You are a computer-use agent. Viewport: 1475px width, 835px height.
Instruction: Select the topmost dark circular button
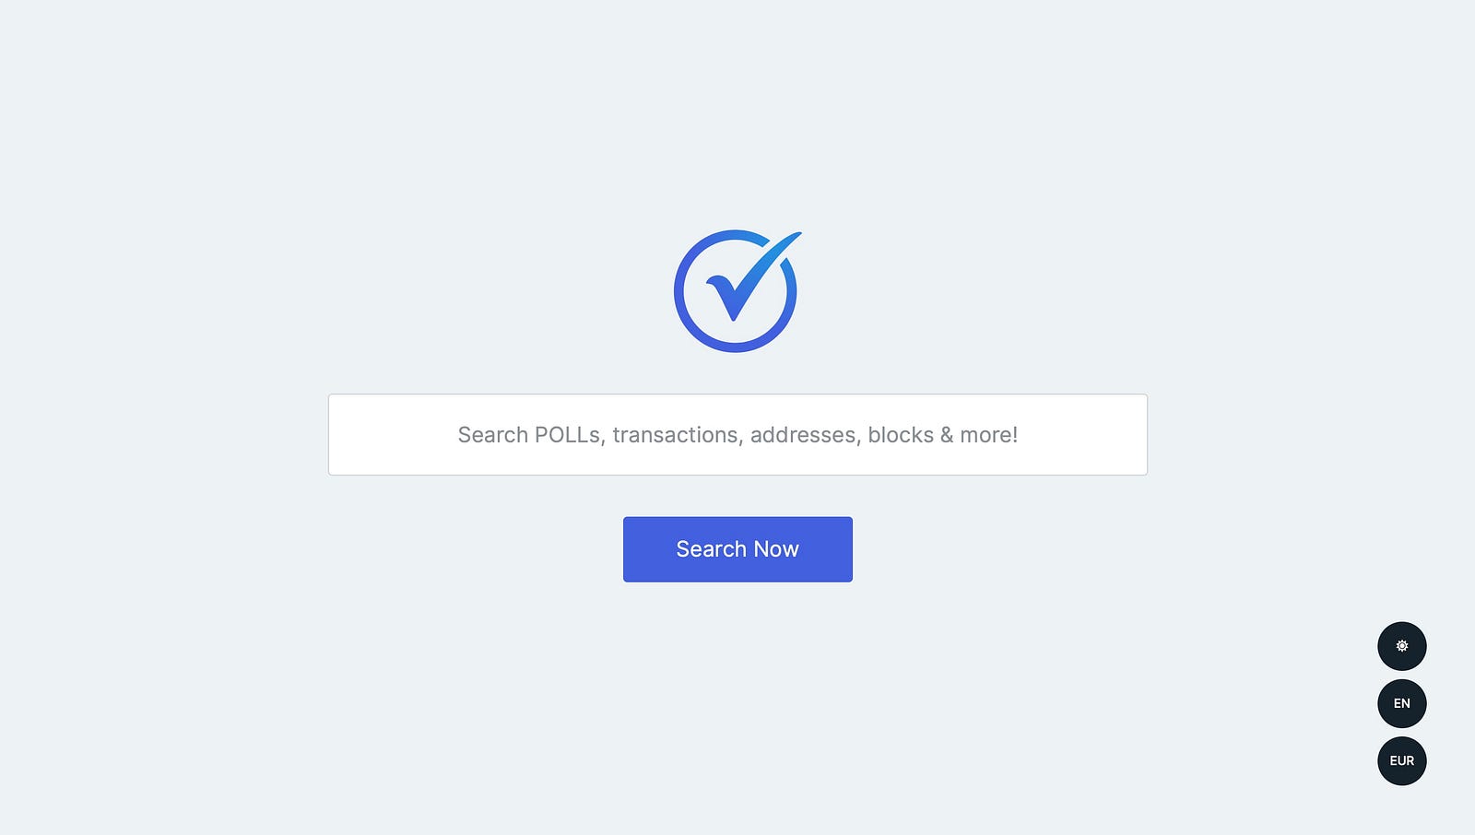pos(1401,646)
